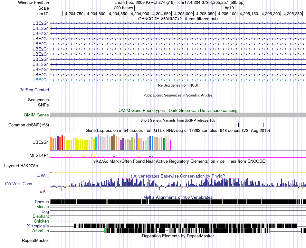This screenshot has width=306, height=248.
Task: Open 100 vertebrates Basewise Conservation by PhyloP title
Action: (178, 176)
